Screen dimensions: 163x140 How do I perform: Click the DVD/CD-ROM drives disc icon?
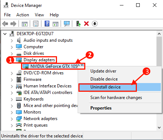tap(19, 73)
